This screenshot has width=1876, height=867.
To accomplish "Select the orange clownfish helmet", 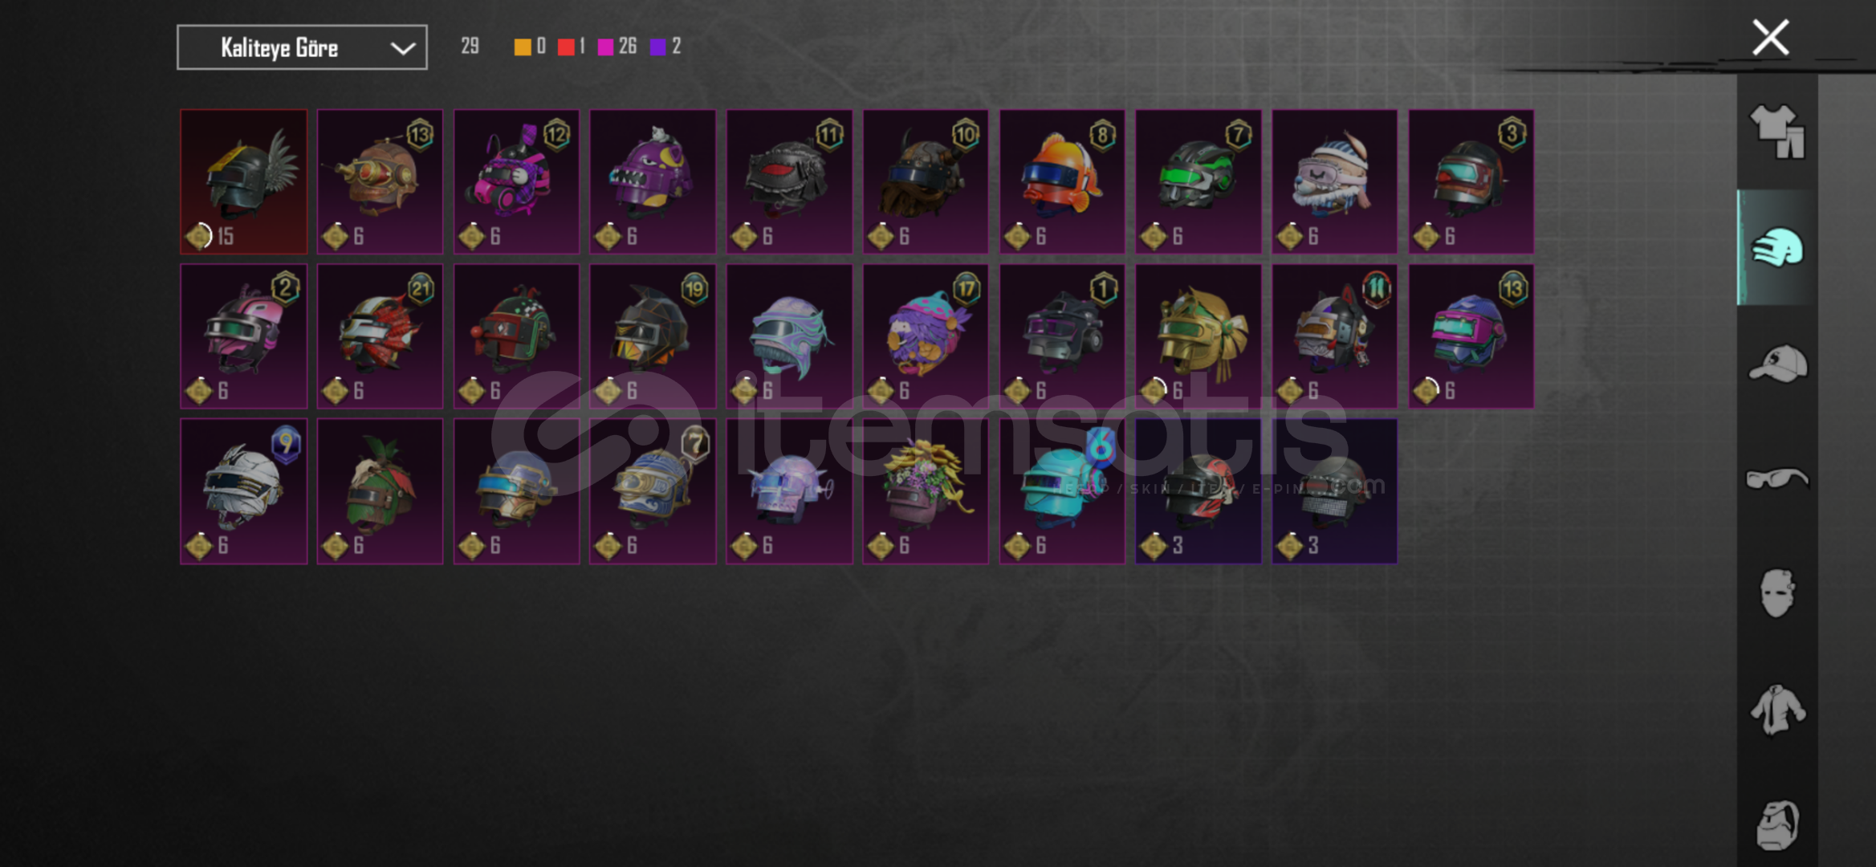I will click(1062, 182).
